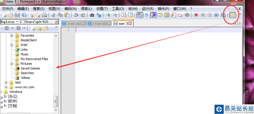Screen dimensions: 254x114
Task: Expand the Pictures folder node
Action: [x=11, y=64]
